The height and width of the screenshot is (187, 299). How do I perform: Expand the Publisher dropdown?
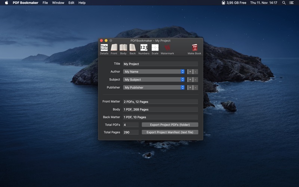coord(154,88)
